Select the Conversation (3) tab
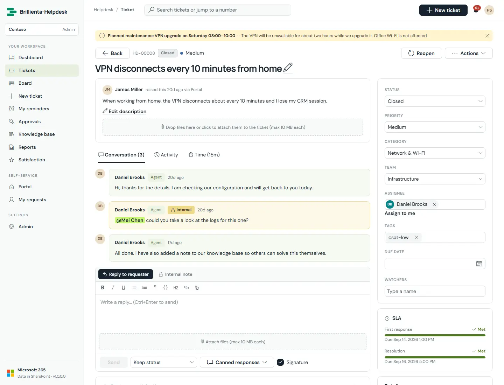504x385 pixels. 121,155
